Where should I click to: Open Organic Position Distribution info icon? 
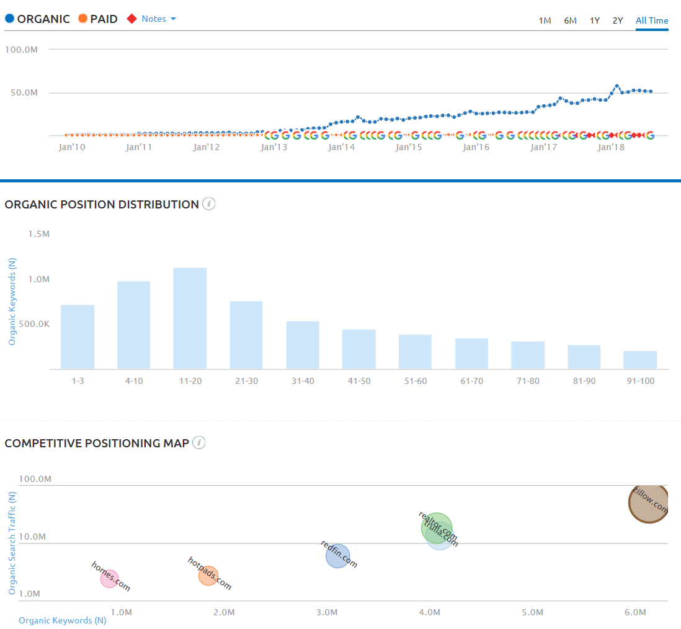pyautogui.click(x=209, y=203)
